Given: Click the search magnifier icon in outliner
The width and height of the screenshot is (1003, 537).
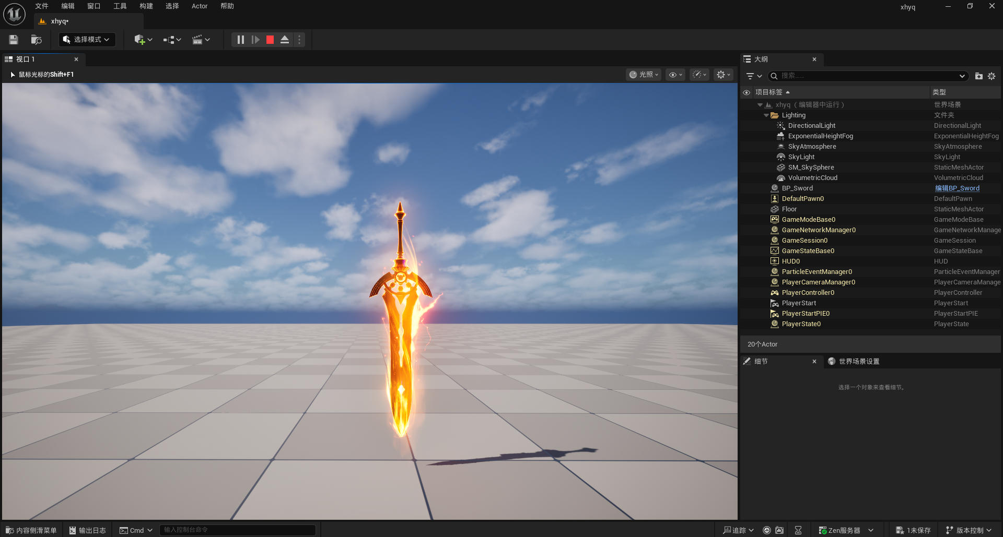Looking at the screenshot, I should [774, 76].
